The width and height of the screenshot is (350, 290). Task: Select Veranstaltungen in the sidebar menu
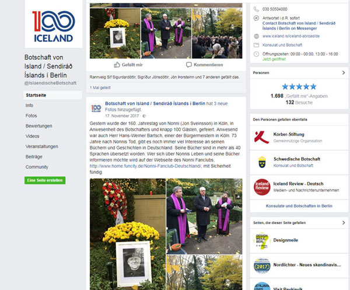[42, 146]
